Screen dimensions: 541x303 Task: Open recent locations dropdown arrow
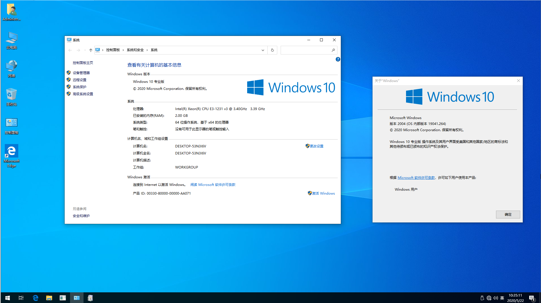[85, 50]
